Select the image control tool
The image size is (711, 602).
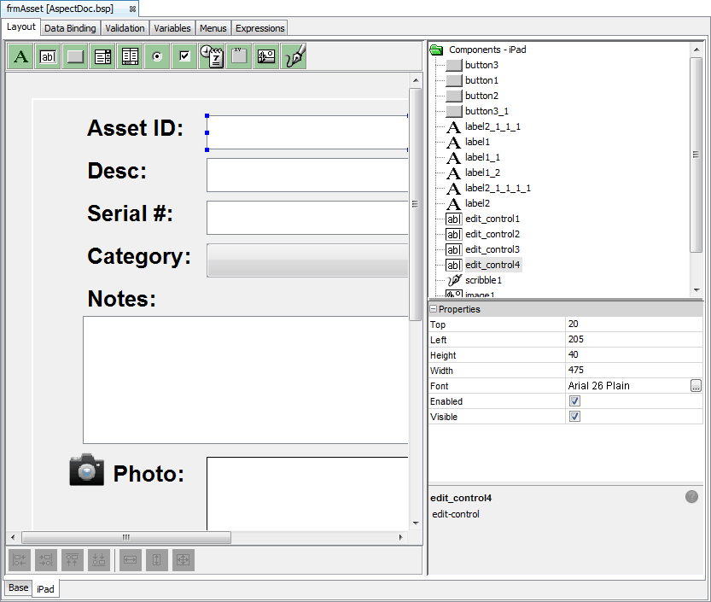pos(266,56)
